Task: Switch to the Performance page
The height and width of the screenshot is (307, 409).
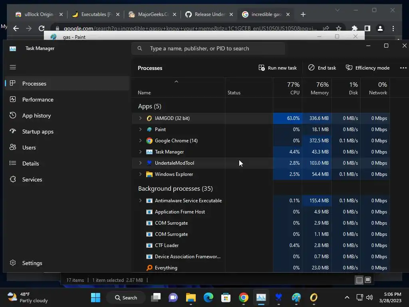Action: [67, 100]
